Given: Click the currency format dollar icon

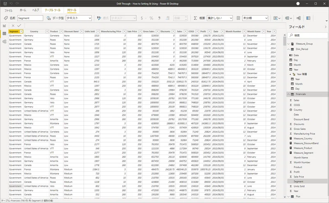Looking at the screenshot, I should 141,18.
